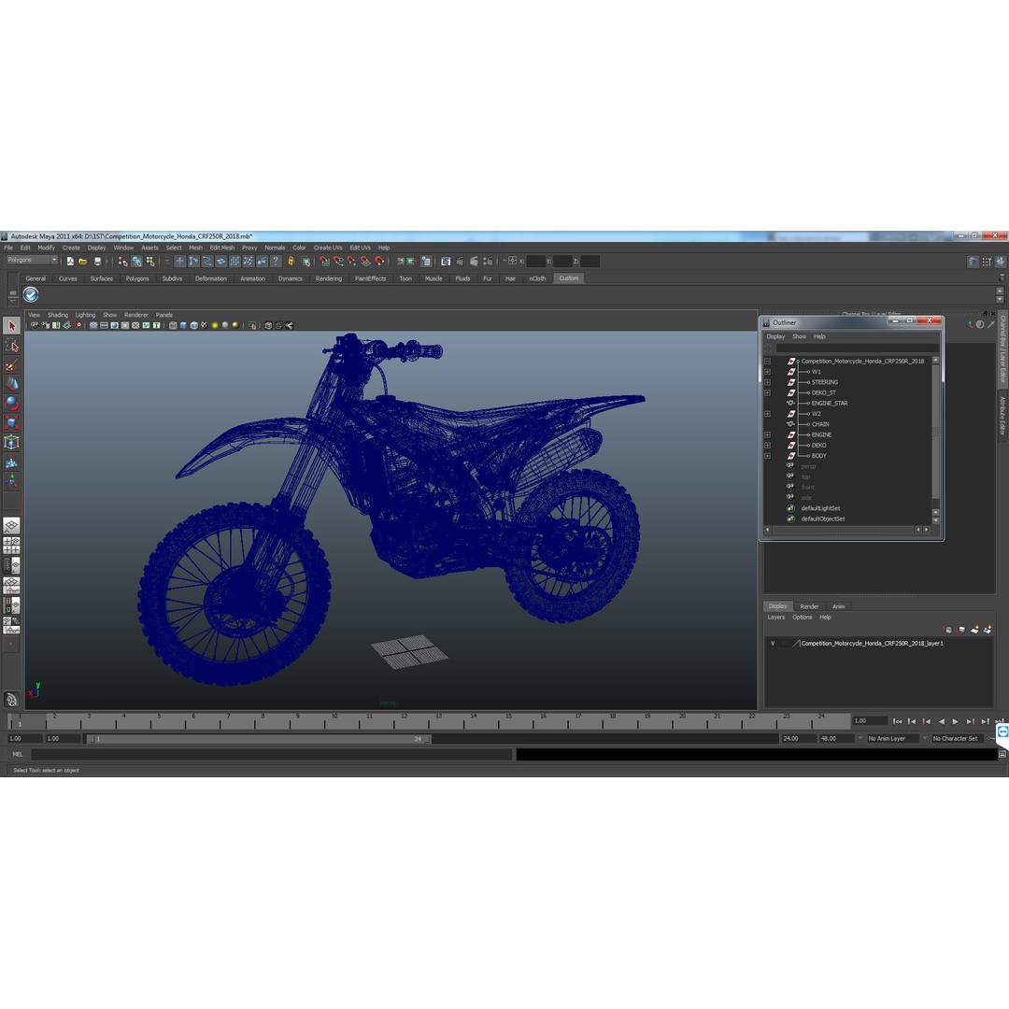The width and height of the screenshot is (1009, 1009).
Task: Open the Create UVs menu
Action: pyautogui.click(x=328, y=248)
